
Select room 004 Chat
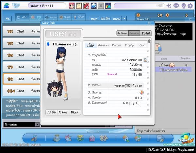(x=22, y=91)
